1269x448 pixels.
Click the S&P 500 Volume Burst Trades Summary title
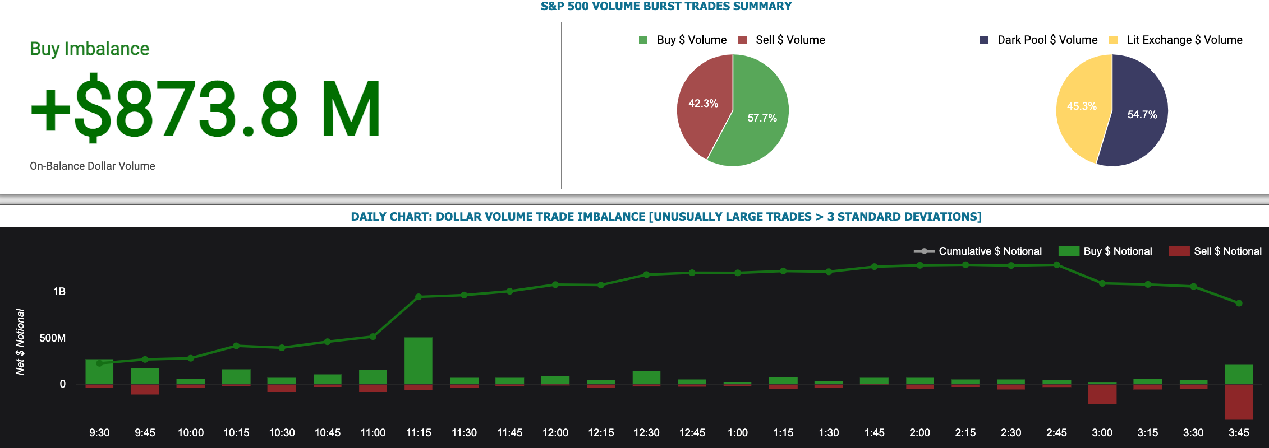click(666, 6)
